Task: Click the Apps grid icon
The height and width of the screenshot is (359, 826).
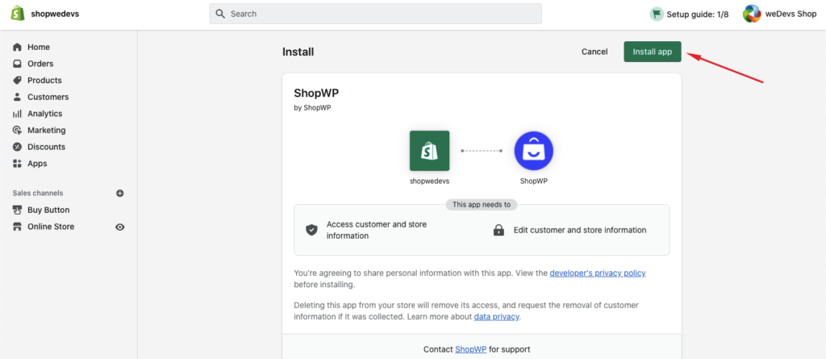Action: point(18,164)
